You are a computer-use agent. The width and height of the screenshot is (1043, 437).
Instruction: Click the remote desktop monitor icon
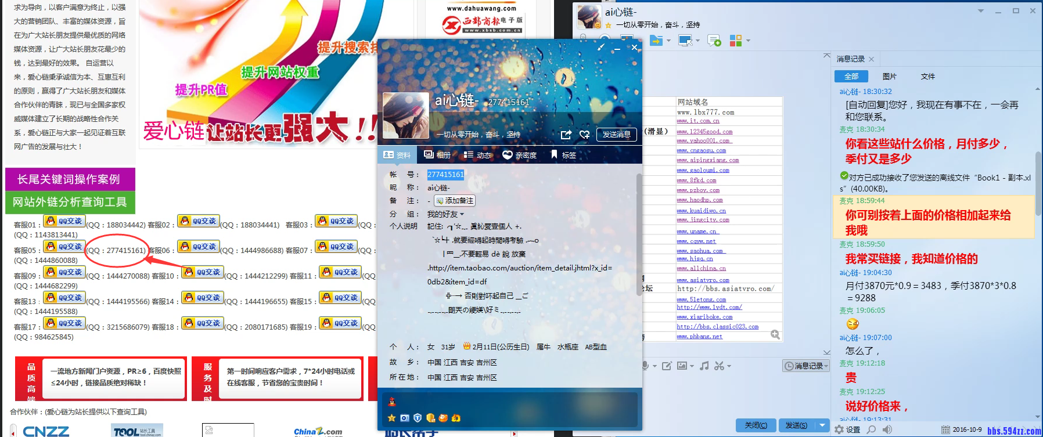click(685, 41)
